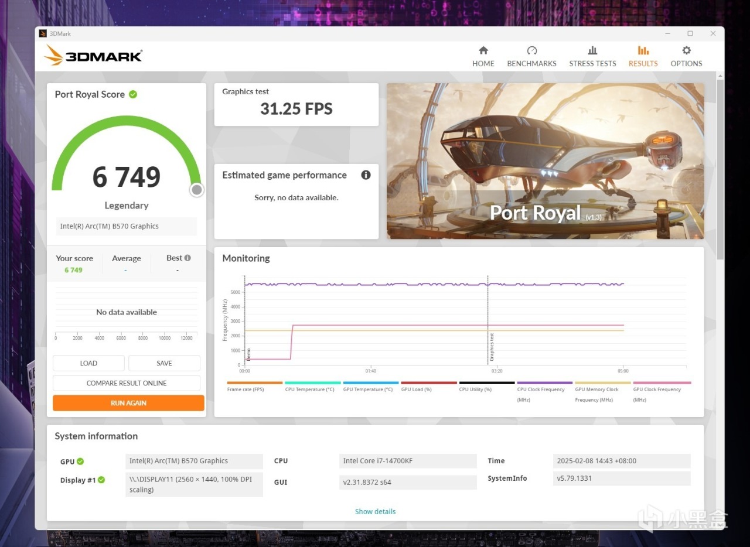Click the Port Royal benchmark thumbnail image
Screen dimensions: 750x547
point(546,161)
